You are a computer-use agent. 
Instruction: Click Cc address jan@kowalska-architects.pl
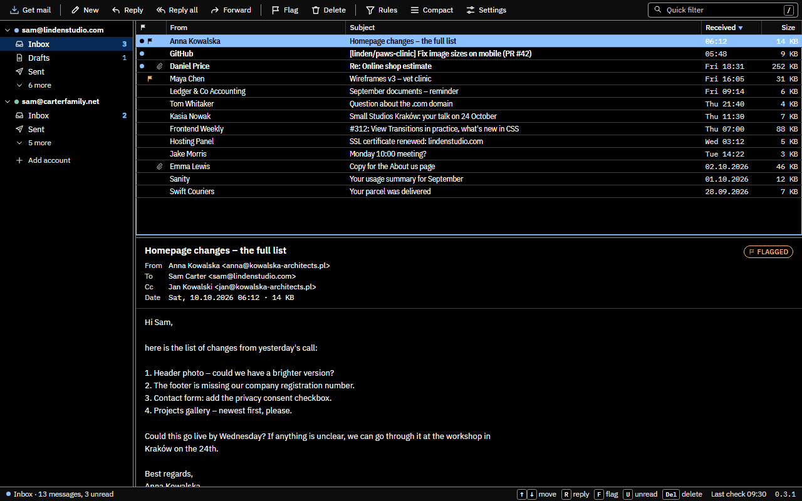pyautogui.click(x=266, y=287)
